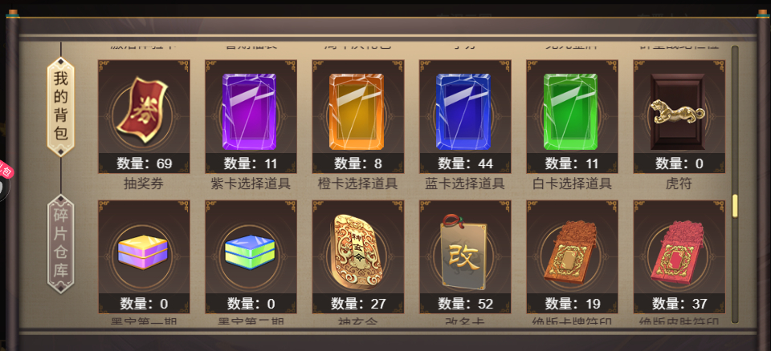The height and width of the screenshot is (351, 771).
Task: Switch to the 我的背包 tab
Action: pos(60,107)
